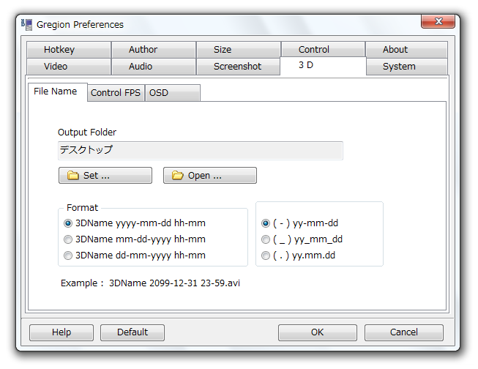Click the Output Folder label

(x=87, y=133)
